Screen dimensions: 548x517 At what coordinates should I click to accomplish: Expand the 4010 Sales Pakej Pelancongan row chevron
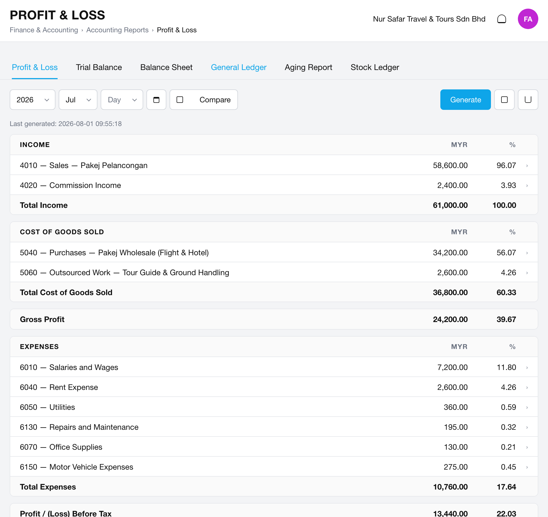pyautogui.click(x=527, y=165)
